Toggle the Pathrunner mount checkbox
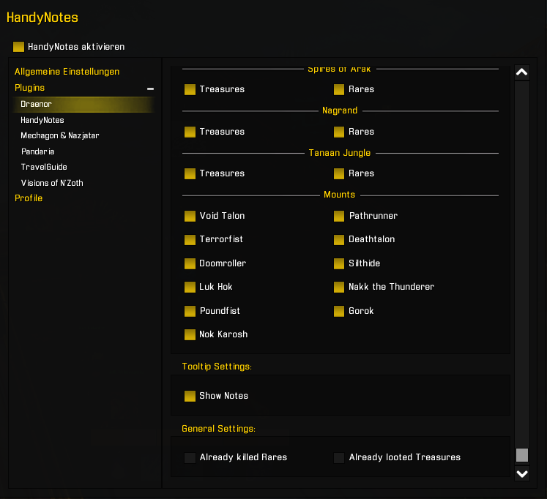 pos(339,216)
